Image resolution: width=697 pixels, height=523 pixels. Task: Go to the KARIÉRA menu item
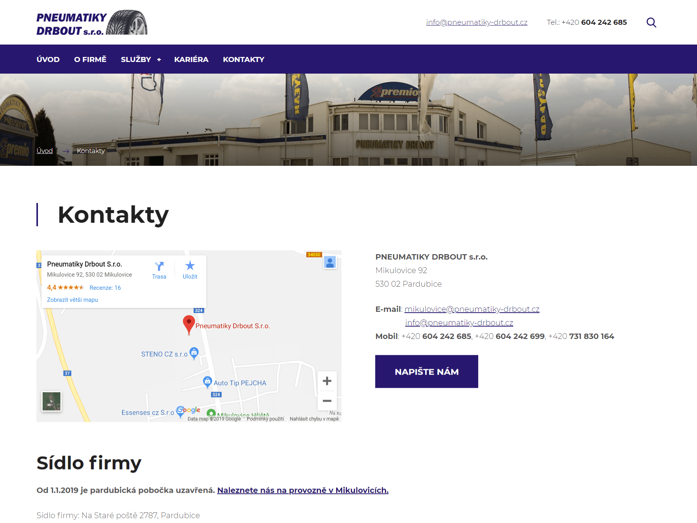(x=191, y=59)
